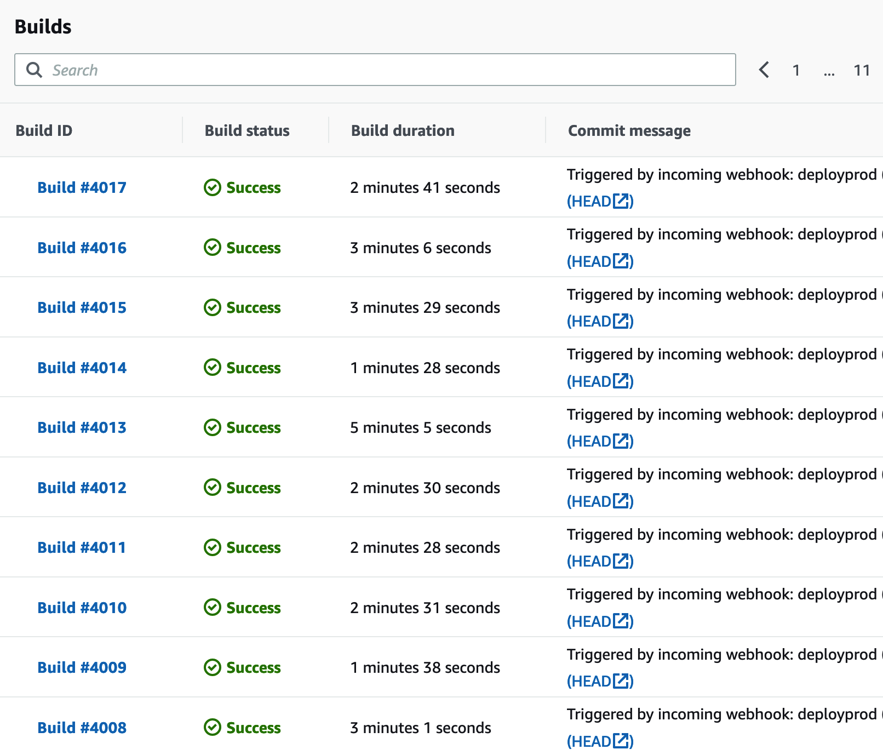Open the HEAD external-link icon in Build #4012 row
Screen dimensions: 883x755
pos(620,501)
